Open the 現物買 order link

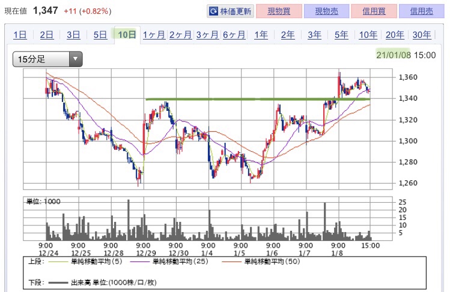coord(279,11)
